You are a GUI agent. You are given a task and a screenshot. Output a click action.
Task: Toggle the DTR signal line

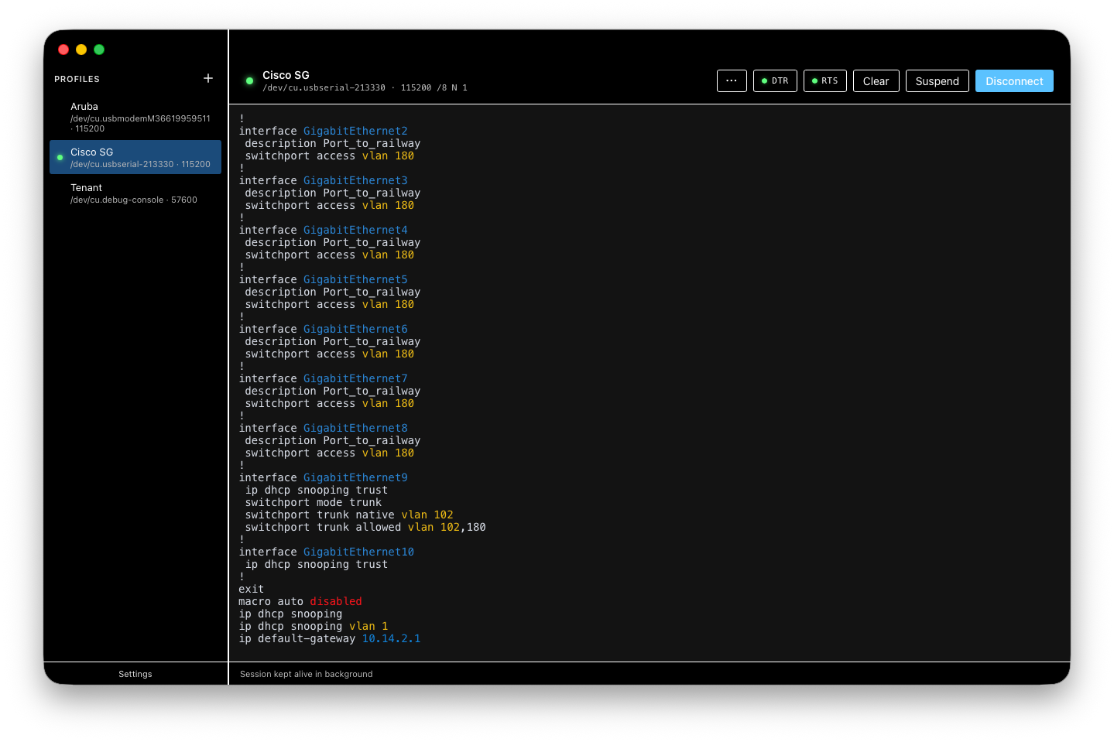(775, 81)
